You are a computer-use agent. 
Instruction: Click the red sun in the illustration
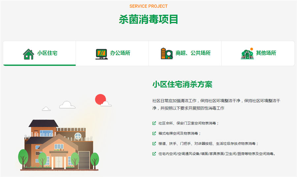click(100, 99)
